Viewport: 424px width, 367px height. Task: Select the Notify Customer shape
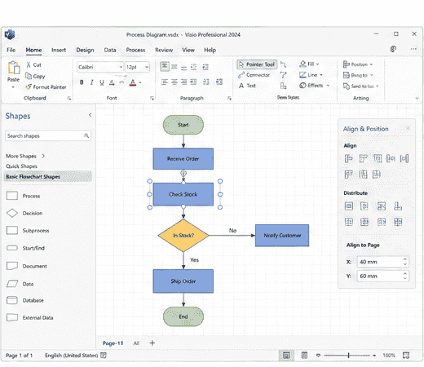[282, 236]
